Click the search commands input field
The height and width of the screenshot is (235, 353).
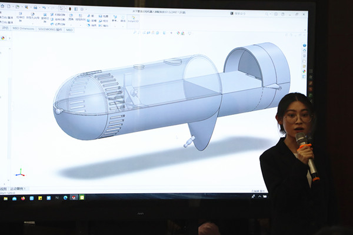248,14
